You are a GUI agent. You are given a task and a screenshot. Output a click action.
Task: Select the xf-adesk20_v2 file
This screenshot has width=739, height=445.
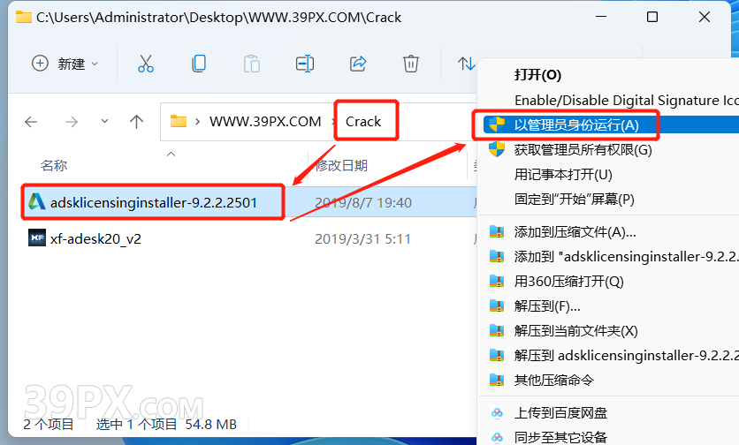95,238
